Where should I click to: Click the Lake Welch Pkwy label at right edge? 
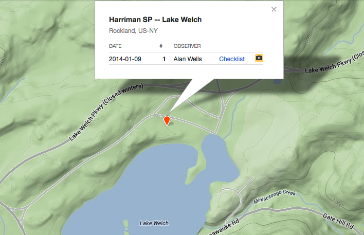click(x=334, y=62)
